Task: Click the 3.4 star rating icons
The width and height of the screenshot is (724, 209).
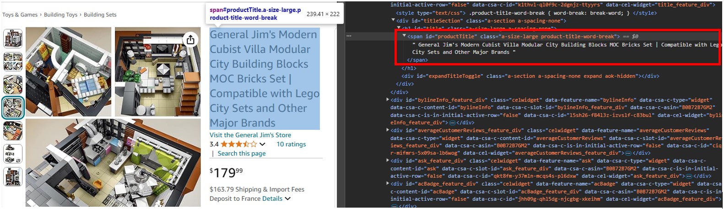Action: [239, 144]
